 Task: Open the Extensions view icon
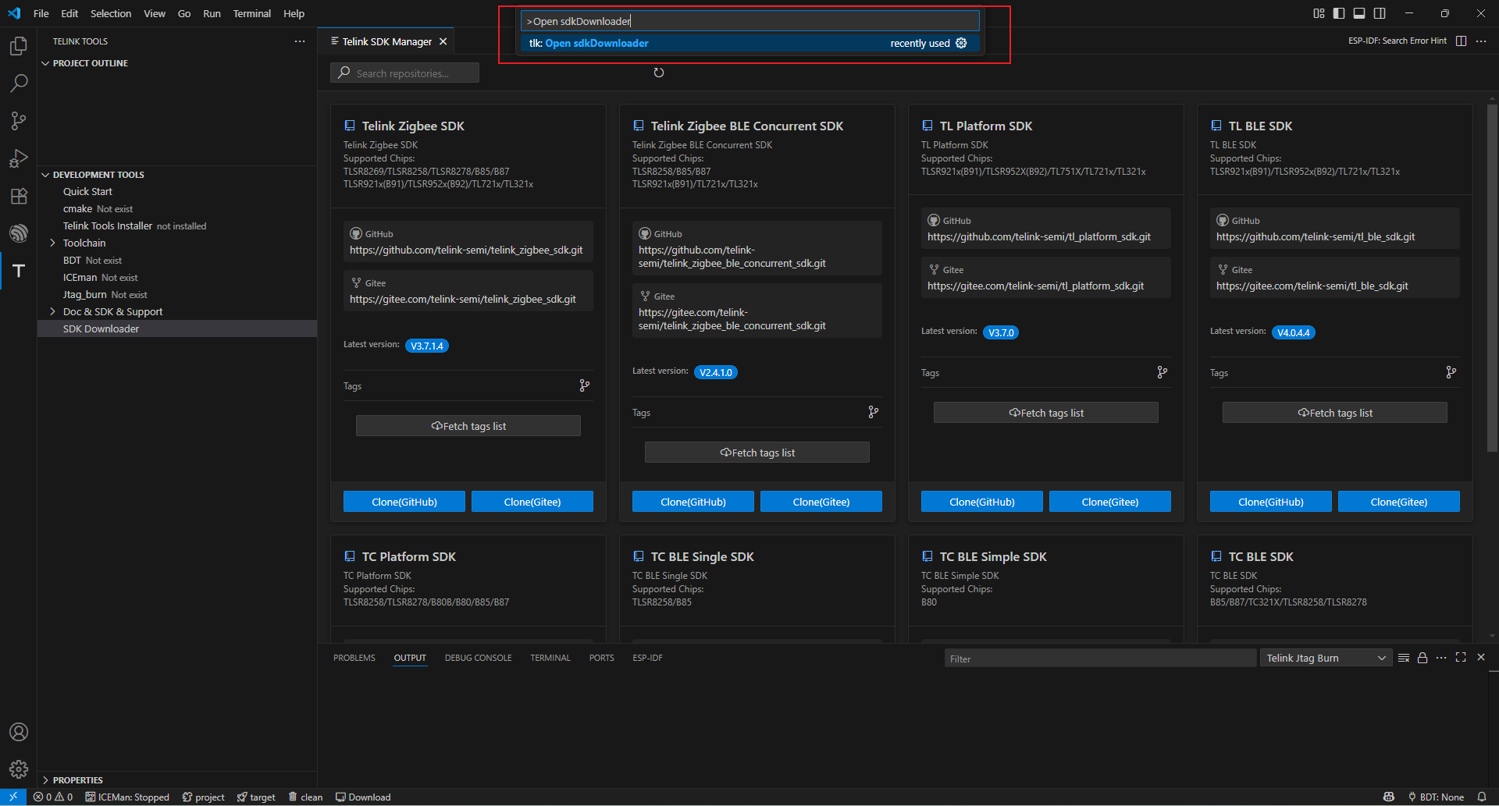click(x=19, y=196)
